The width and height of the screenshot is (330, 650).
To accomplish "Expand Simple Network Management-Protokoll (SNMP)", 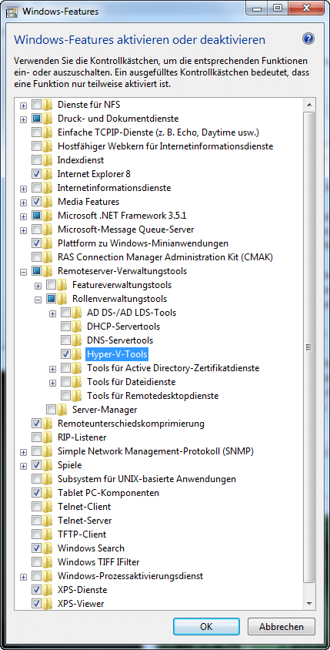I will 24,452.
